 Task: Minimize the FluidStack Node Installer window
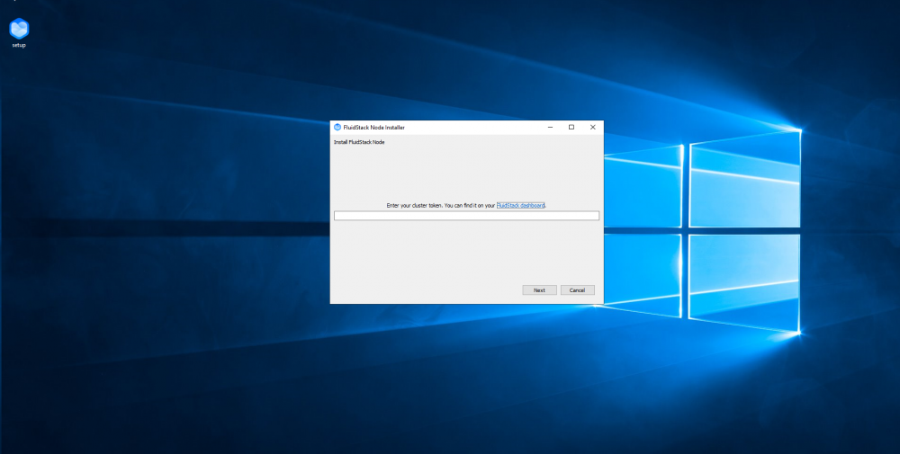click(x=550, y=128)
